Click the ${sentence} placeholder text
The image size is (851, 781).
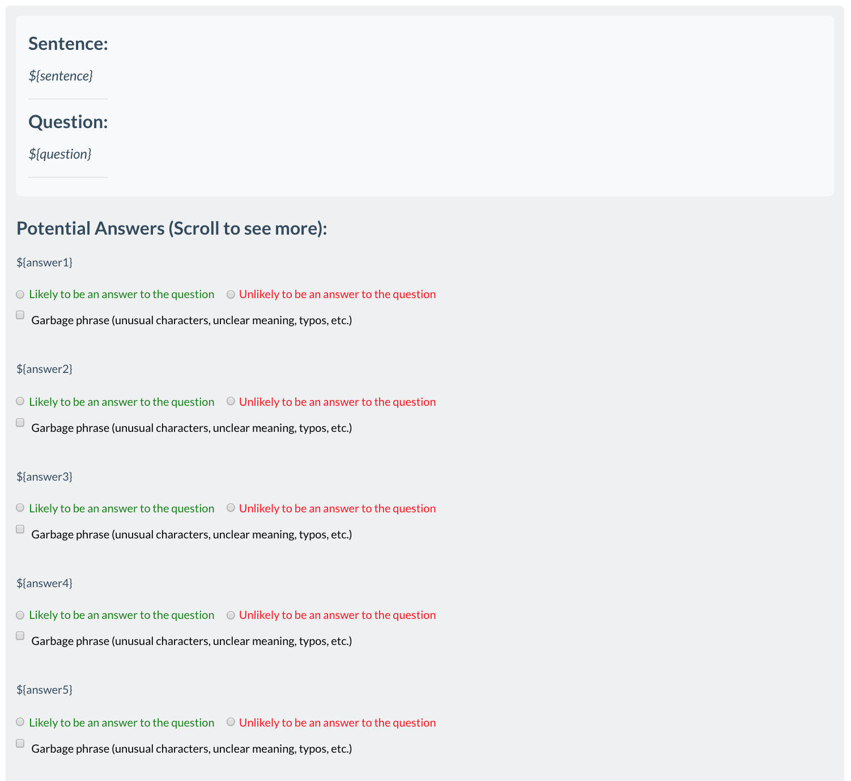[61, 76]
